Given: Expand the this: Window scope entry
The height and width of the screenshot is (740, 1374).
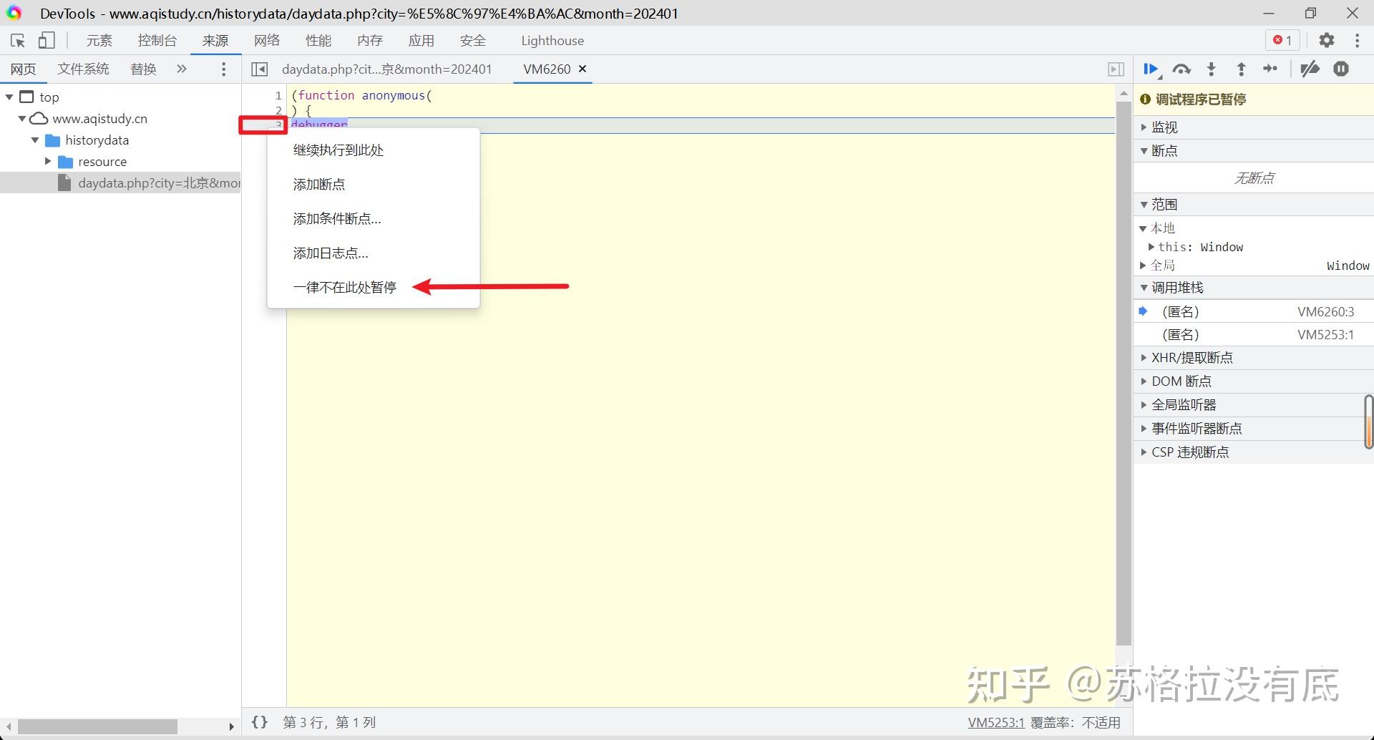Looking at the screenshot, I should click(1152, 247).
